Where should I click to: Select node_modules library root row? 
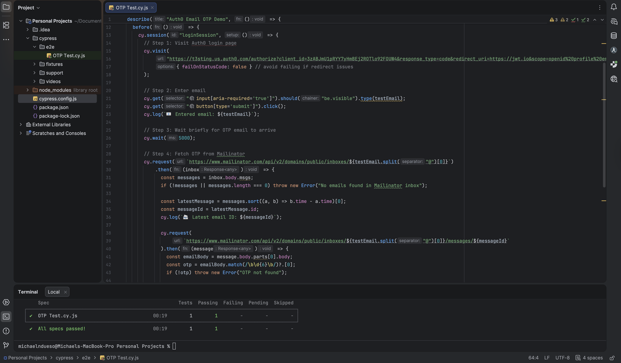click(57, 90)
